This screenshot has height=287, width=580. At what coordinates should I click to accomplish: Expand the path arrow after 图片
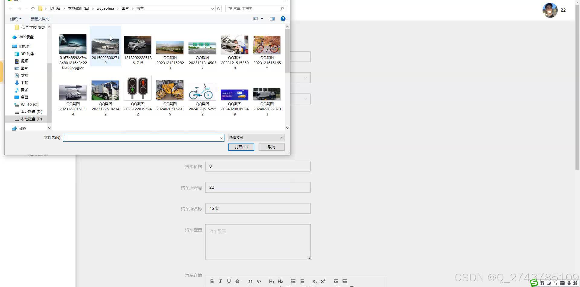[132, 8]
